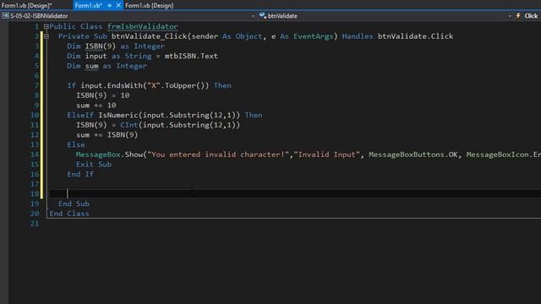
Task: Click EventArgs in the Sub signature
Action: coord(314,36)
